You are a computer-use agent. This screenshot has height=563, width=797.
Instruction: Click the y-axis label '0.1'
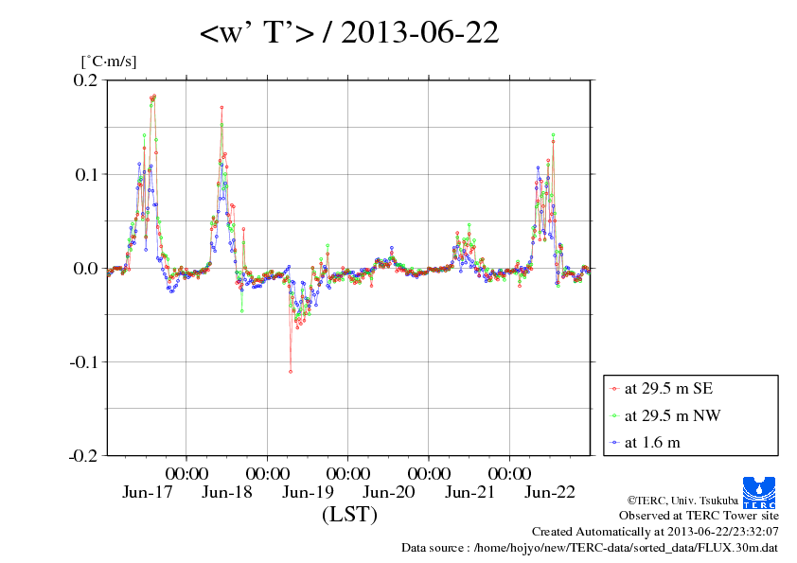point(85,175)
